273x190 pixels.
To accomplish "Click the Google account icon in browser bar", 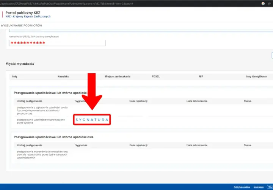I will [263, 3].
